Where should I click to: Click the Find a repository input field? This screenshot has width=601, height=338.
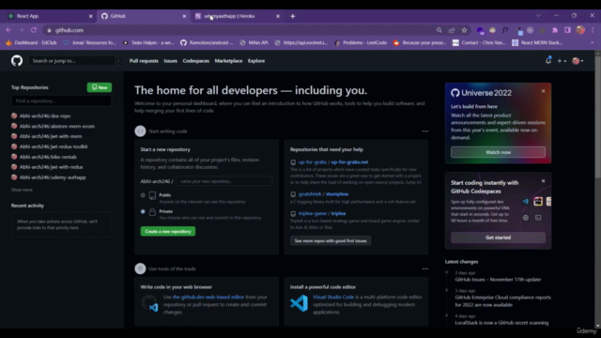[x=61, y=100]
